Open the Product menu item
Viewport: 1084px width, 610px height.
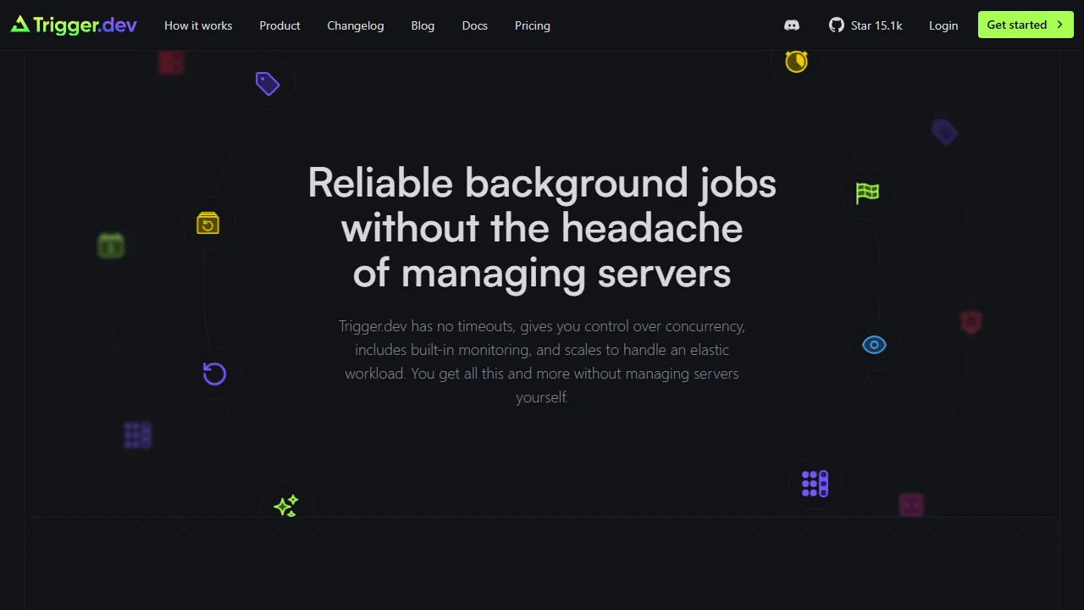279,25
